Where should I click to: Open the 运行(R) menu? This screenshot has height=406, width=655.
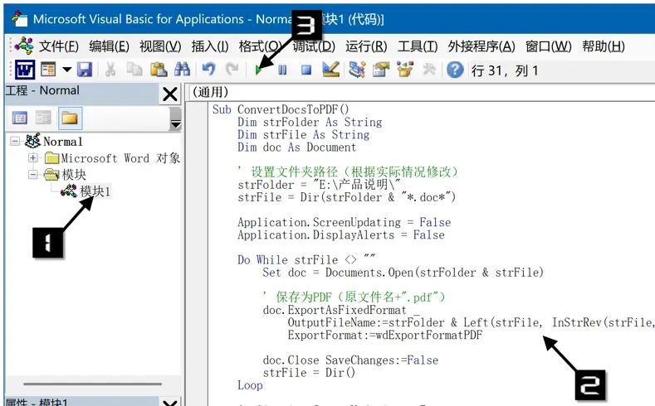(x=366, y=46)
